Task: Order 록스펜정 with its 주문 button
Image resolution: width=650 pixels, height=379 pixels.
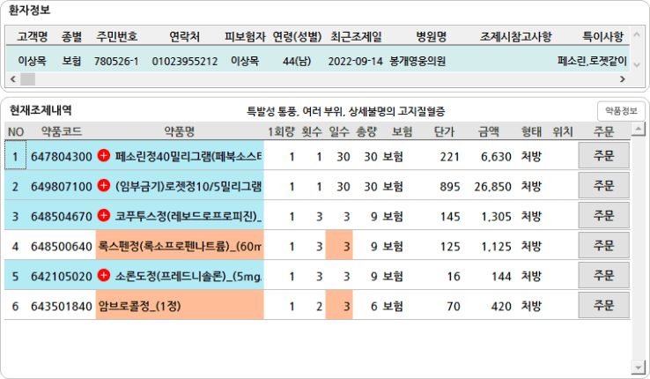Action: tap(603, 246)
